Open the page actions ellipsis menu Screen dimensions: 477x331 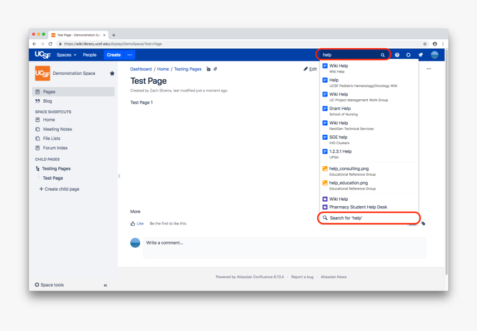[428, 69]
